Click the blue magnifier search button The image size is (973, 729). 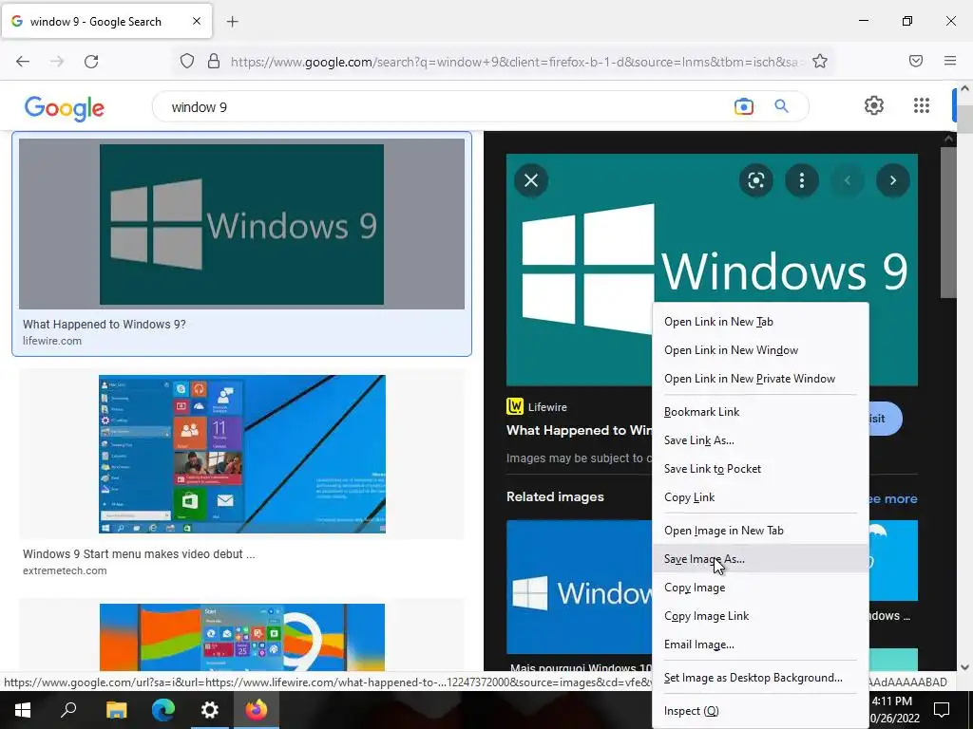coord(781,106)
